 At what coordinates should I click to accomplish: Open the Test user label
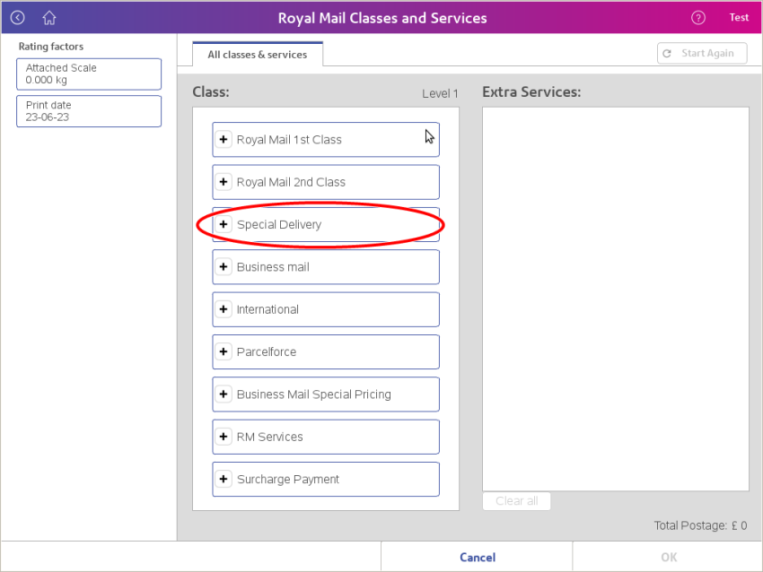[739, 18]
